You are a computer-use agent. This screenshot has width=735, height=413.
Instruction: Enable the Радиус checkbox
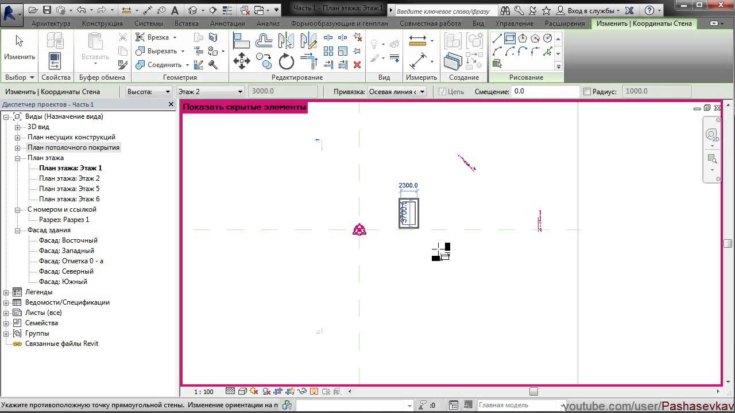587,92
